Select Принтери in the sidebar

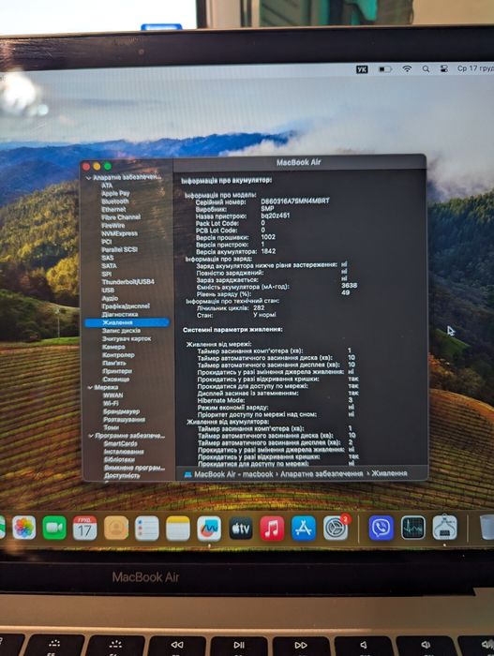(x=117, y=371)
